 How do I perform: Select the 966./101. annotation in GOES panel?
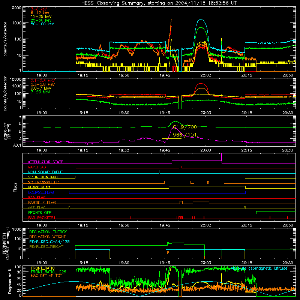pos(185,135)
